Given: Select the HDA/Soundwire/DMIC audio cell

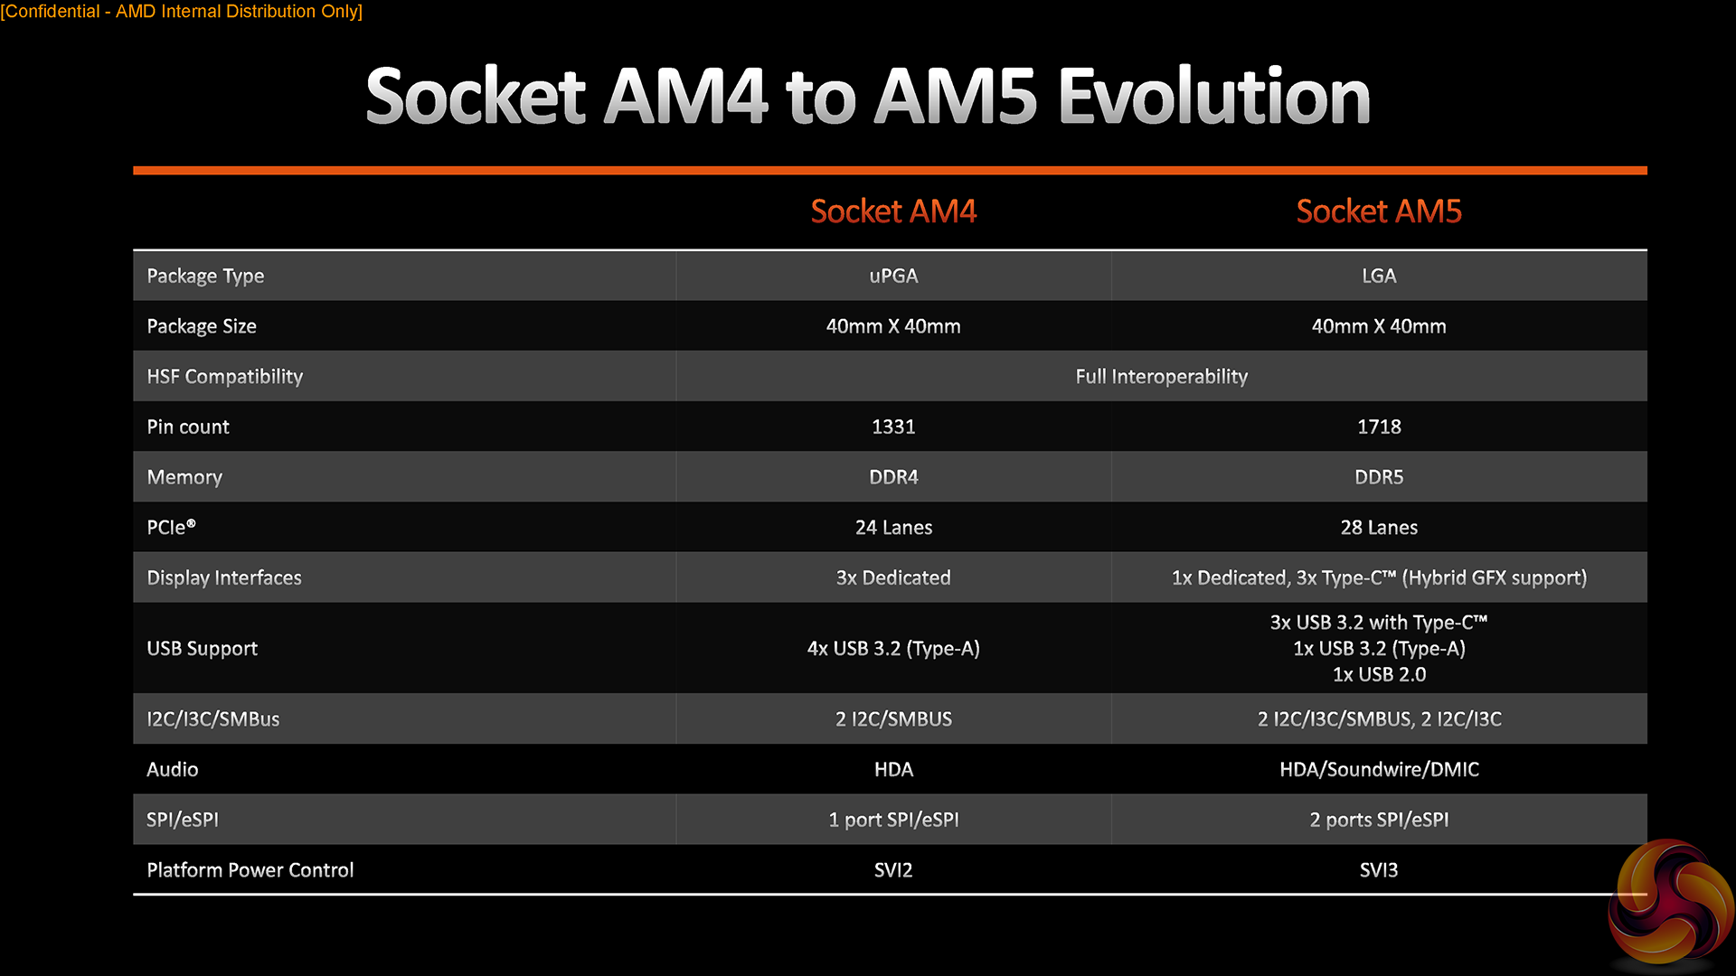Looking at the screenshot, I should pos(1379,769).
